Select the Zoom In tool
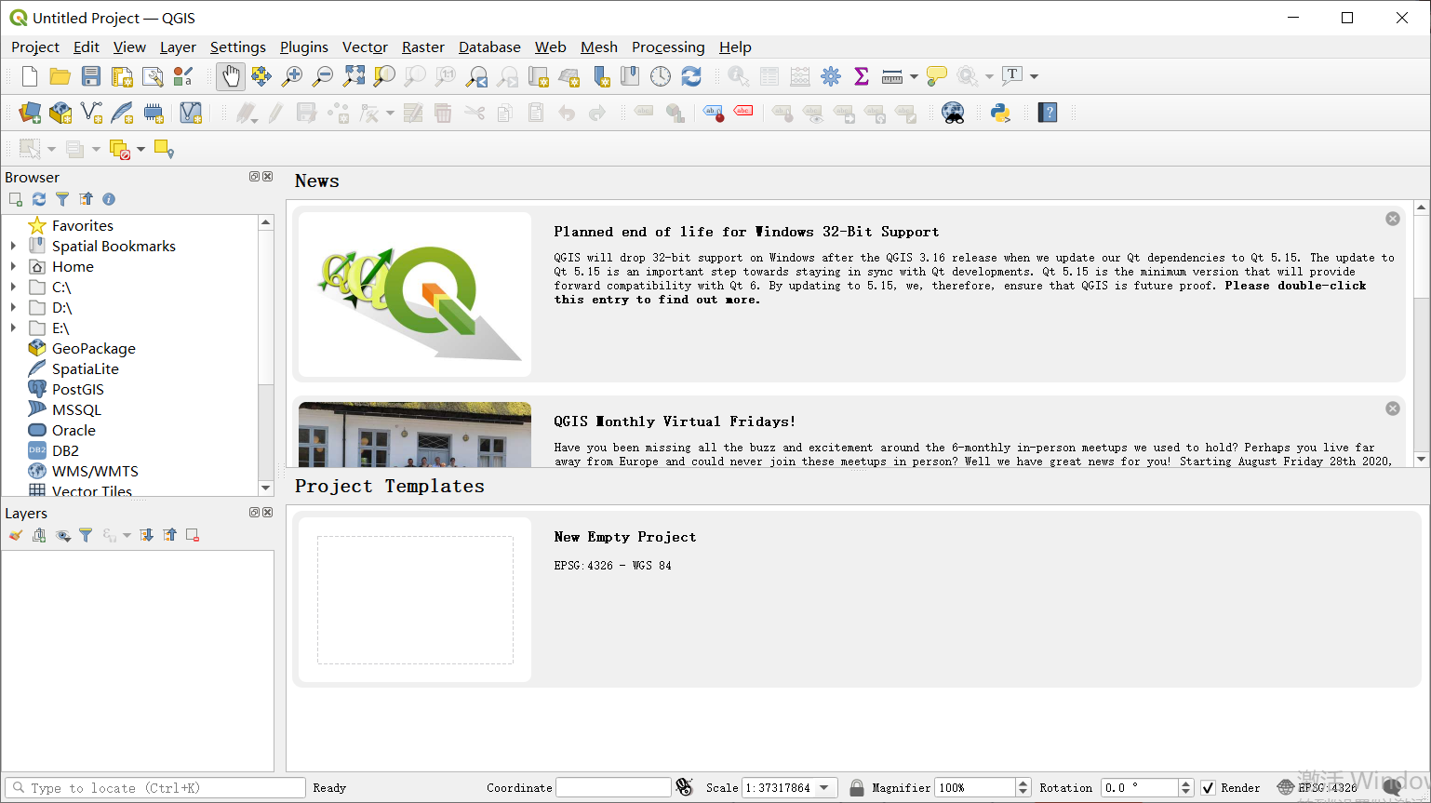Image resolution: width=1431 pixels, height=803 pixels. tap(291, 76)
